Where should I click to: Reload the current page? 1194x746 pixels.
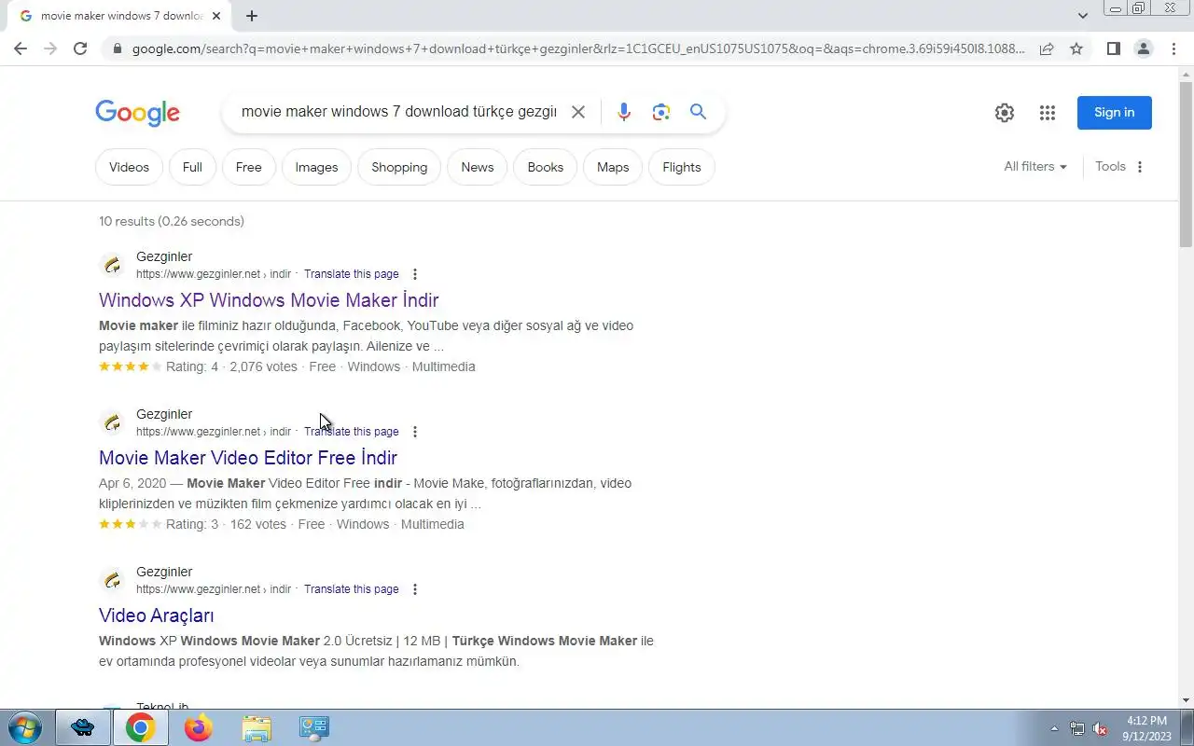click(80, 48)
